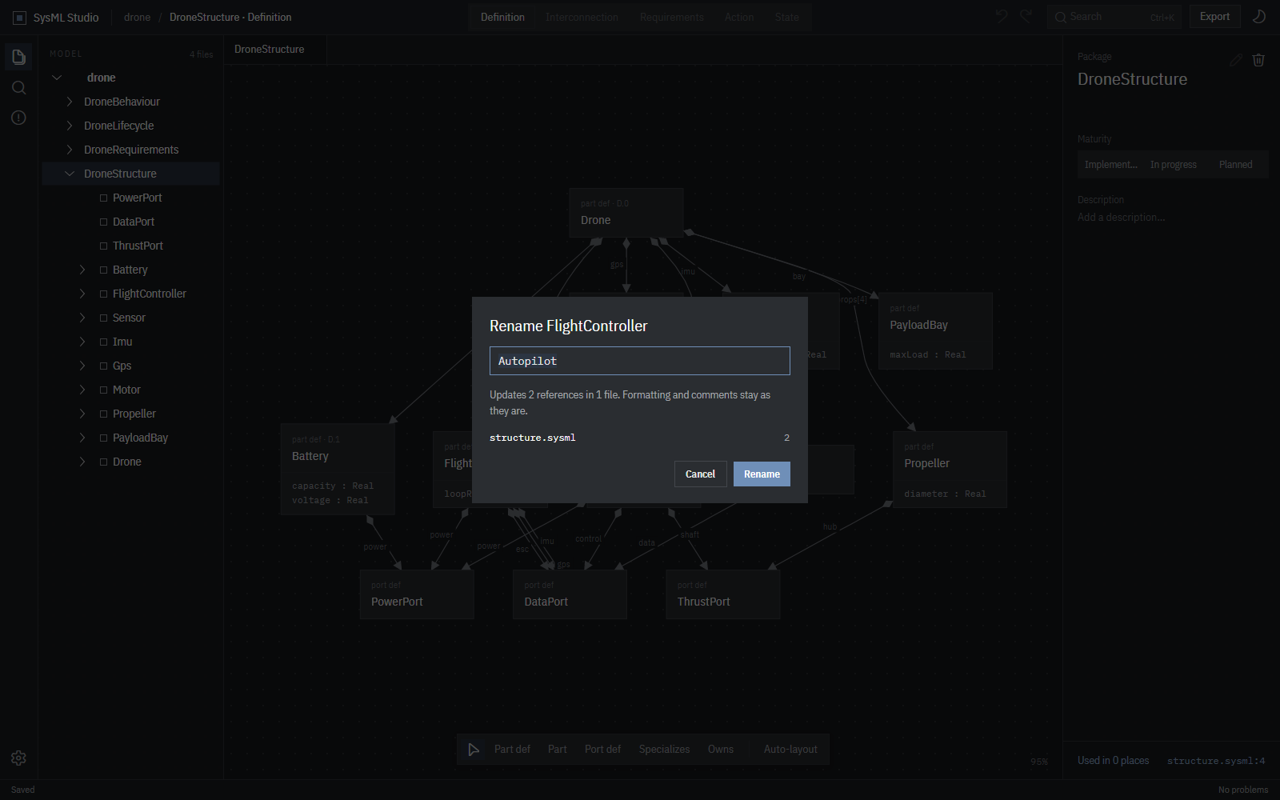Select the Specializes relationship tool
1280x800 pixels.
(664, 750)
